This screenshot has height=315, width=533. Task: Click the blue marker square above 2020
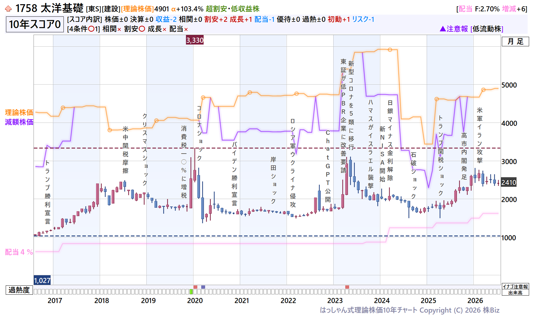[x=203, y=287]
